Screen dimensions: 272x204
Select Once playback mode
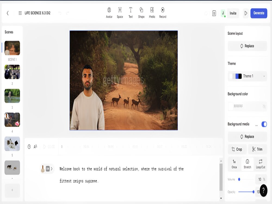pos(234,164)
